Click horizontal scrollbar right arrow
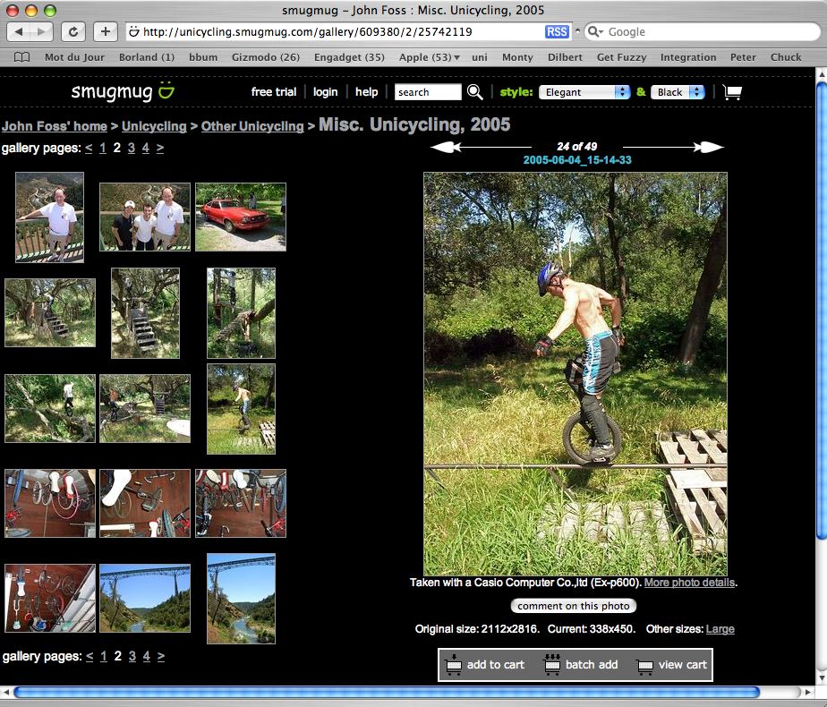The height and width of the screenshot is (707, 827). coord(808,692)
